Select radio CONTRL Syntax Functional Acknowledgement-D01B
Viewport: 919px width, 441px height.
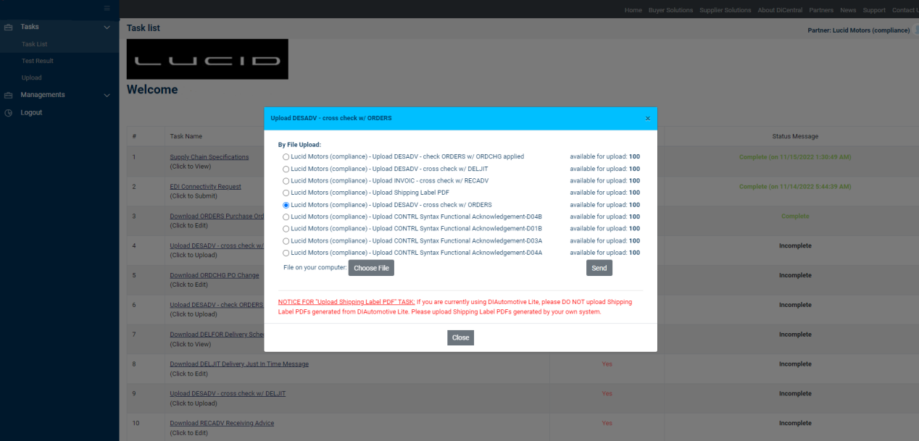pyautogui.click(x=286, y=229)
